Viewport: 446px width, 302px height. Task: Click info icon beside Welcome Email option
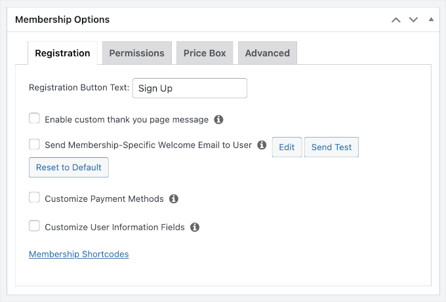pyautogui.click(x=262, y=145)
